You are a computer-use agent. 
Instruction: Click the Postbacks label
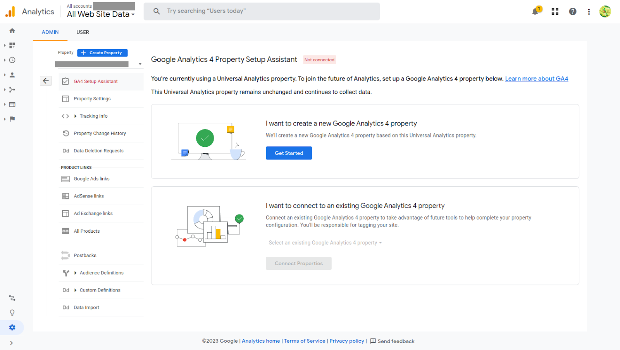click(85, 256)
